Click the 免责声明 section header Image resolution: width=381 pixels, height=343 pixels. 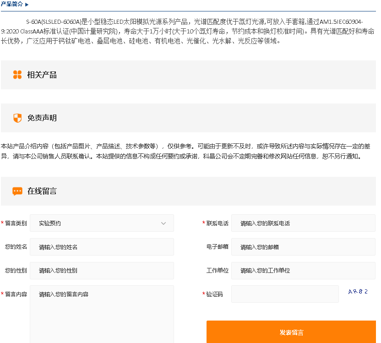[42, 118]
